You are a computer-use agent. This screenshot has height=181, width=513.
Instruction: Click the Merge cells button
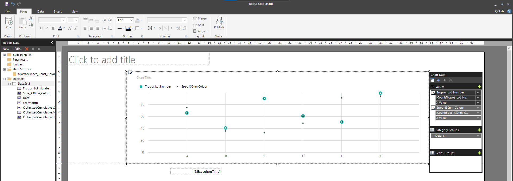coord(200,18)
